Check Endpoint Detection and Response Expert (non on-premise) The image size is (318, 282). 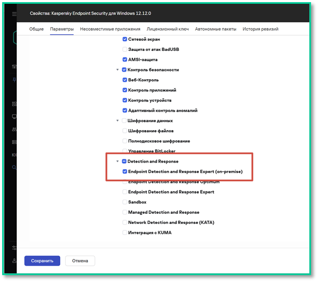[125, 192]
